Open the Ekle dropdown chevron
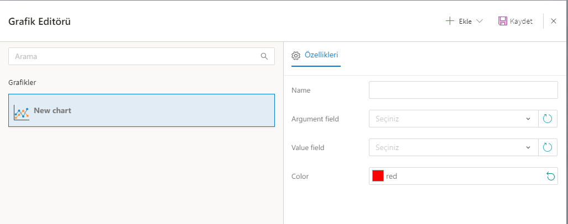Image resolution: width=568 pixels, height=224 pixels. (479, 21)
